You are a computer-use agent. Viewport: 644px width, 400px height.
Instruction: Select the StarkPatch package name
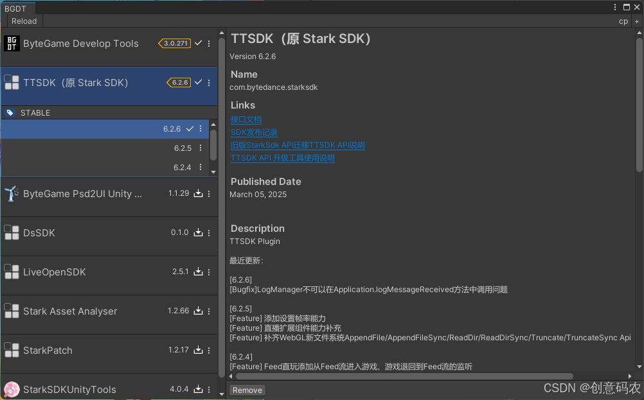pos(48,351)
